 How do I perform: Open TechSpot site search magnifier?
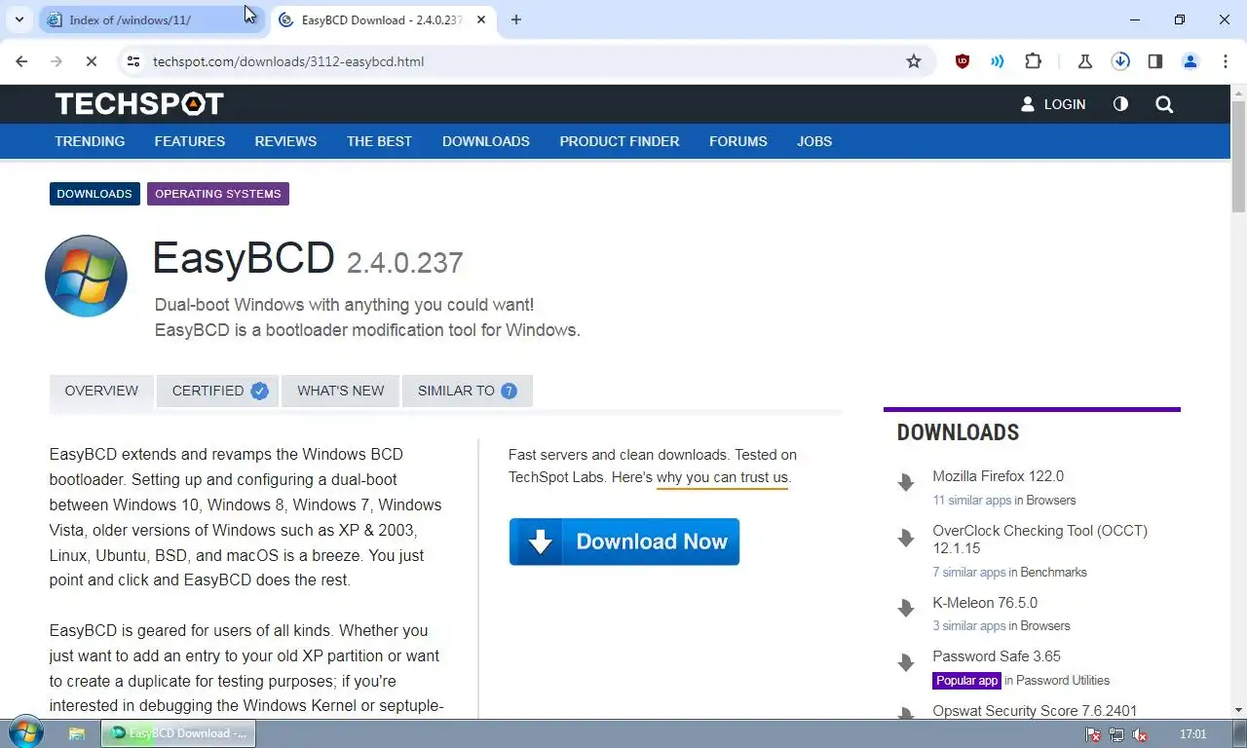click(x=1164, y=104)
